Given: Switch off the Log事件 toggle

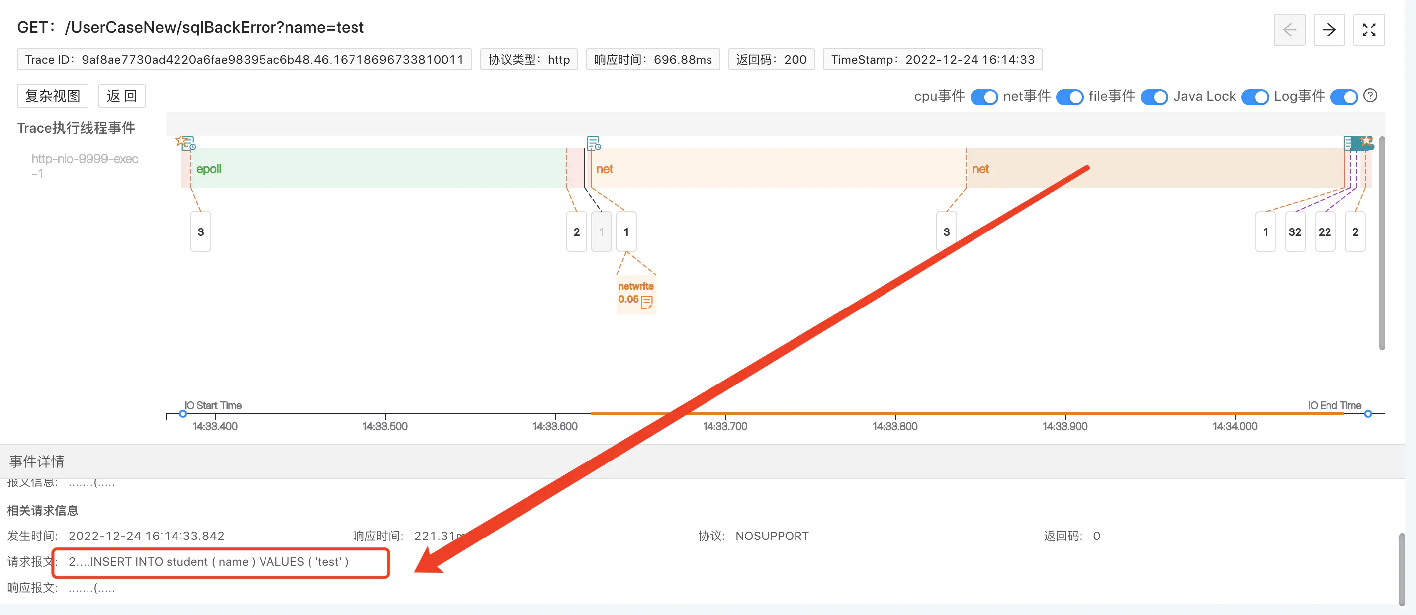Looking at the screenshot, I should click(x=1343, y=97).
